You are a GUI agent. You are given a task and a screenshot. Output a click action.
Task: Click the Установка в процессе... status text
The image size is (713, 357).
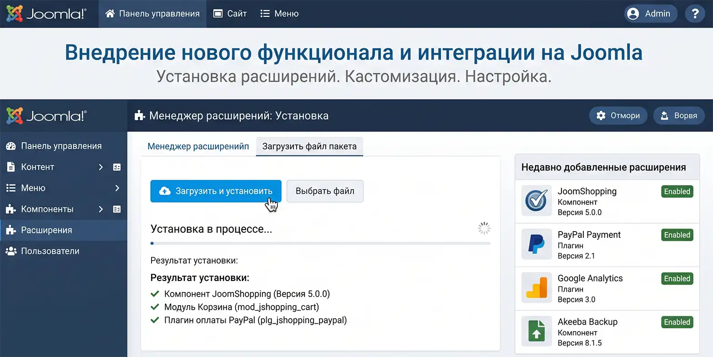(x=212, y=229)
